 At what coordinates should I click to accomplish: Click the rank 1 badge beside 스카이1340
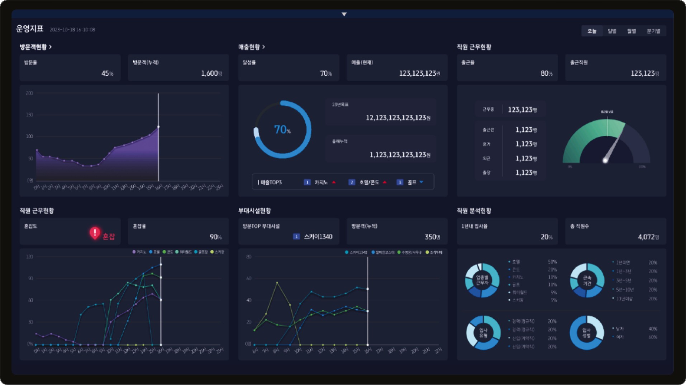click(x=296, y=237)
